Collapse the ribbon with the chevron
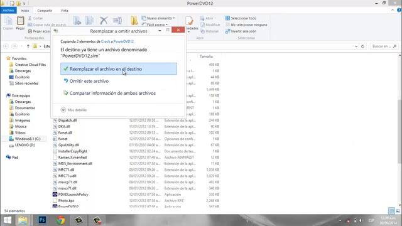 point(393,10)
